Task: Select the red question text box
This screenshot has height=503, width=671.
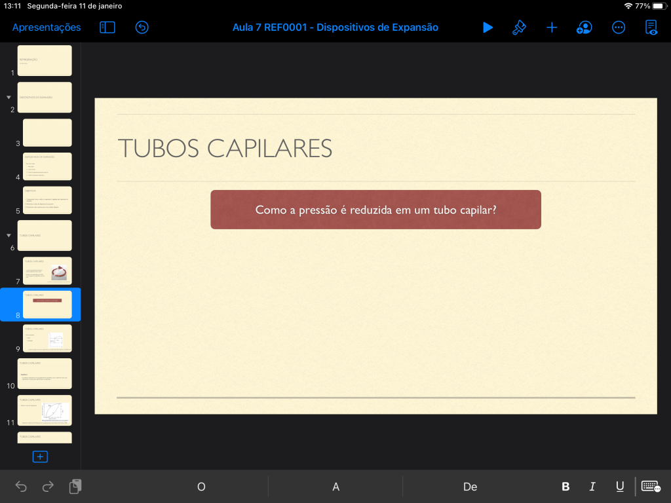Action: click(x=375, y=210)
